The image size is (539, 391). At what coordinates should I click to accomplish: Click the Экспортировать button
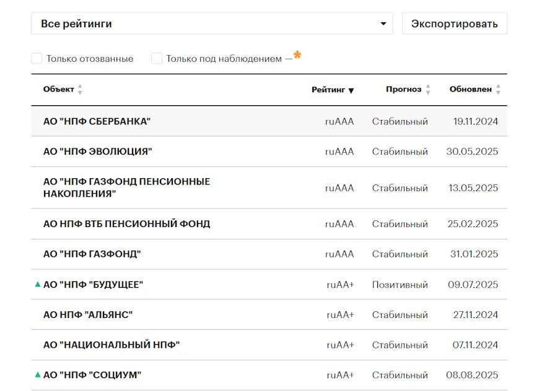tap(455, 23)
